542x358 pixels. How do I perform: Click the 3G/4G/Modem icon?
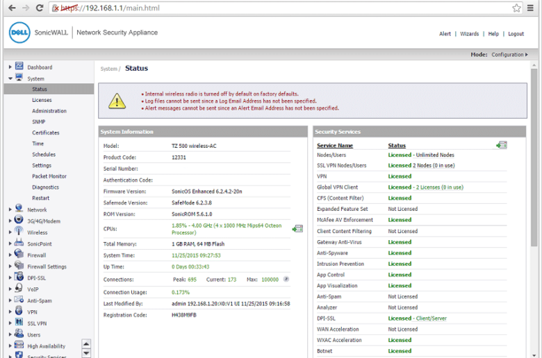click(x=19, y=219)
